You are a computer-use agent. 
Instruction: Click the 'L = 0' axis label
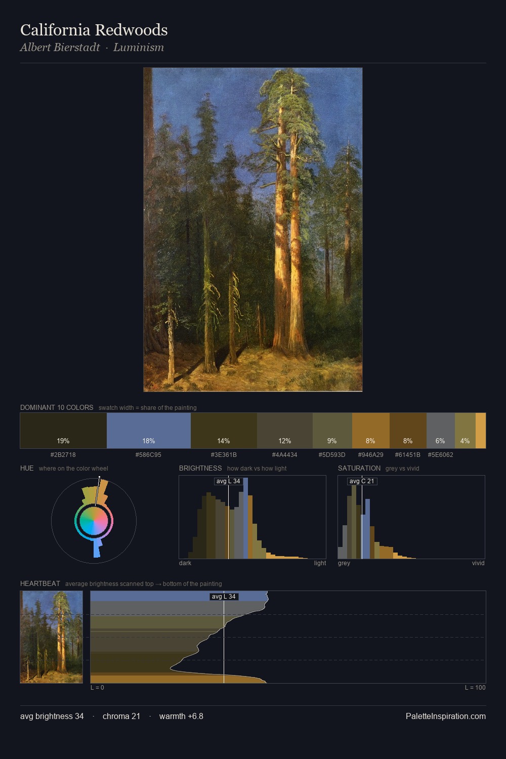pos(97,688)
